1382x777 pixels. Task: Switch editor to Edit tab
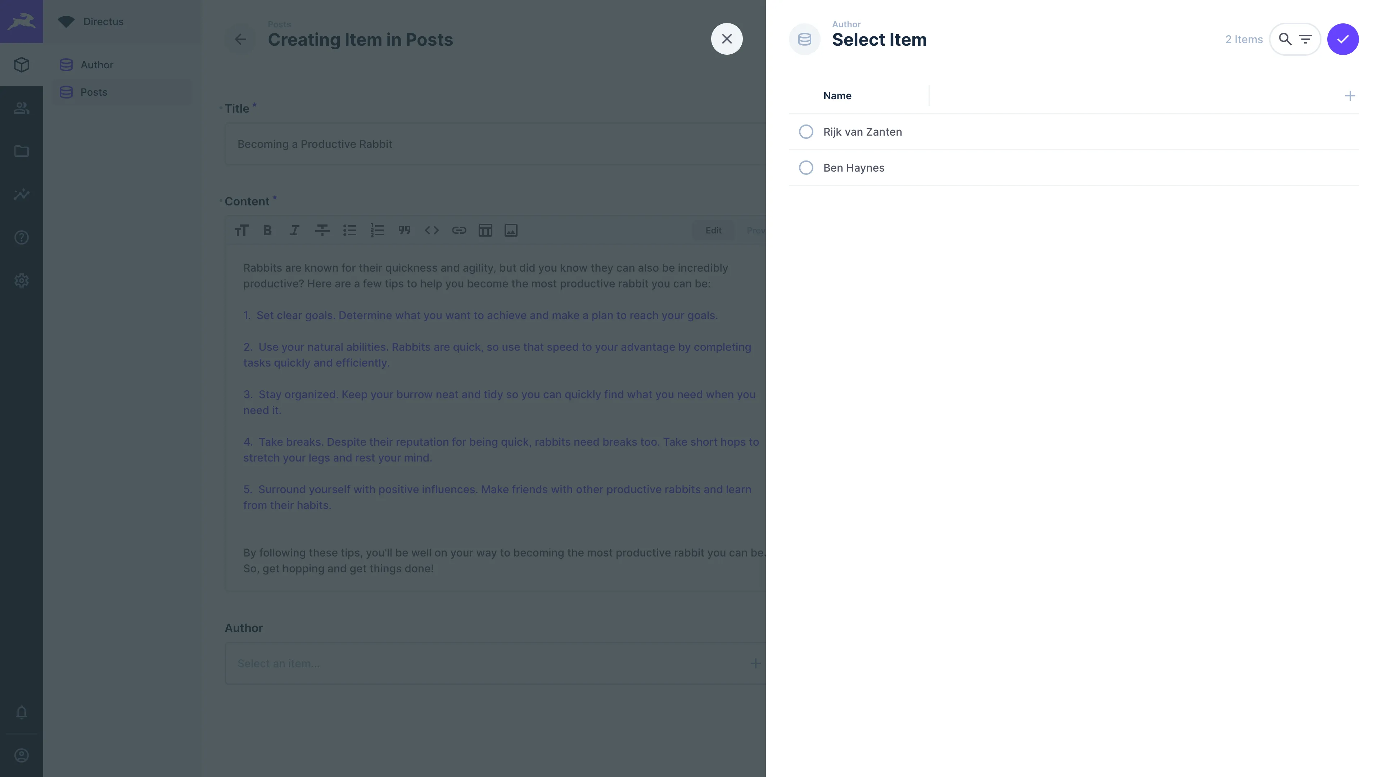[x=713, y=231]
